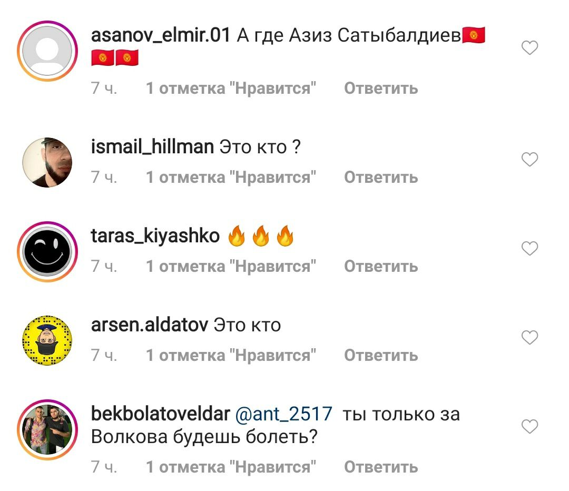This screenshot has width=569, height=491.
Task: Like asanov_elmir.01's comment with heart icon
Action: [x=529, y=47]
